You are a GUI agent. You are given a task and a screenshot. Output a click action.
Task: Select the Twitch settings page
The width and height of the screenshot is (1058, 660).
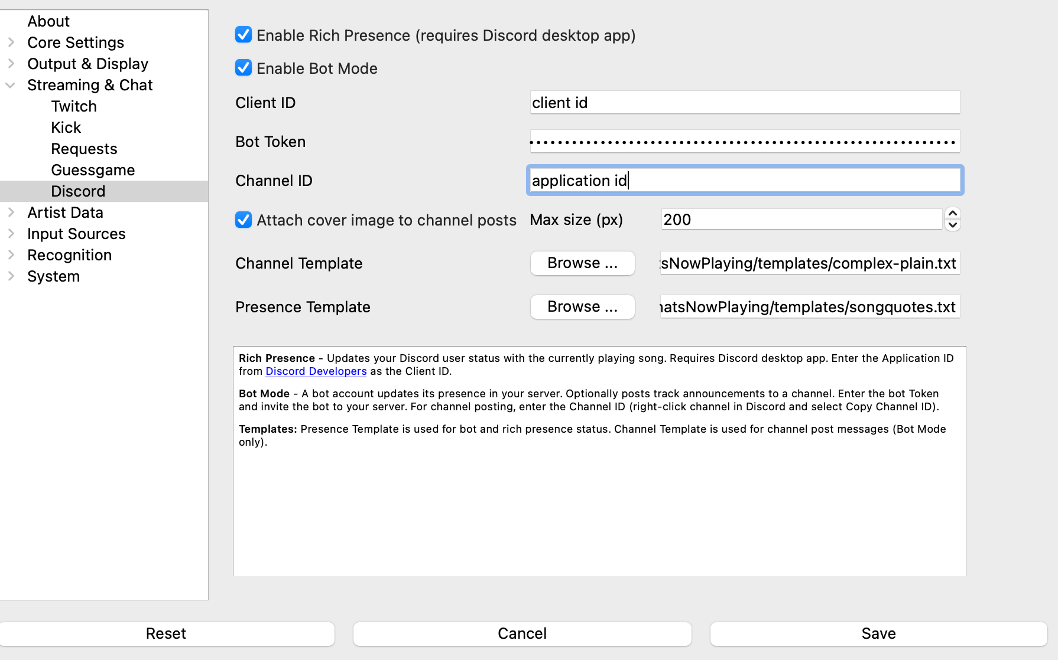pyautogui.click(x=73, y=106)
